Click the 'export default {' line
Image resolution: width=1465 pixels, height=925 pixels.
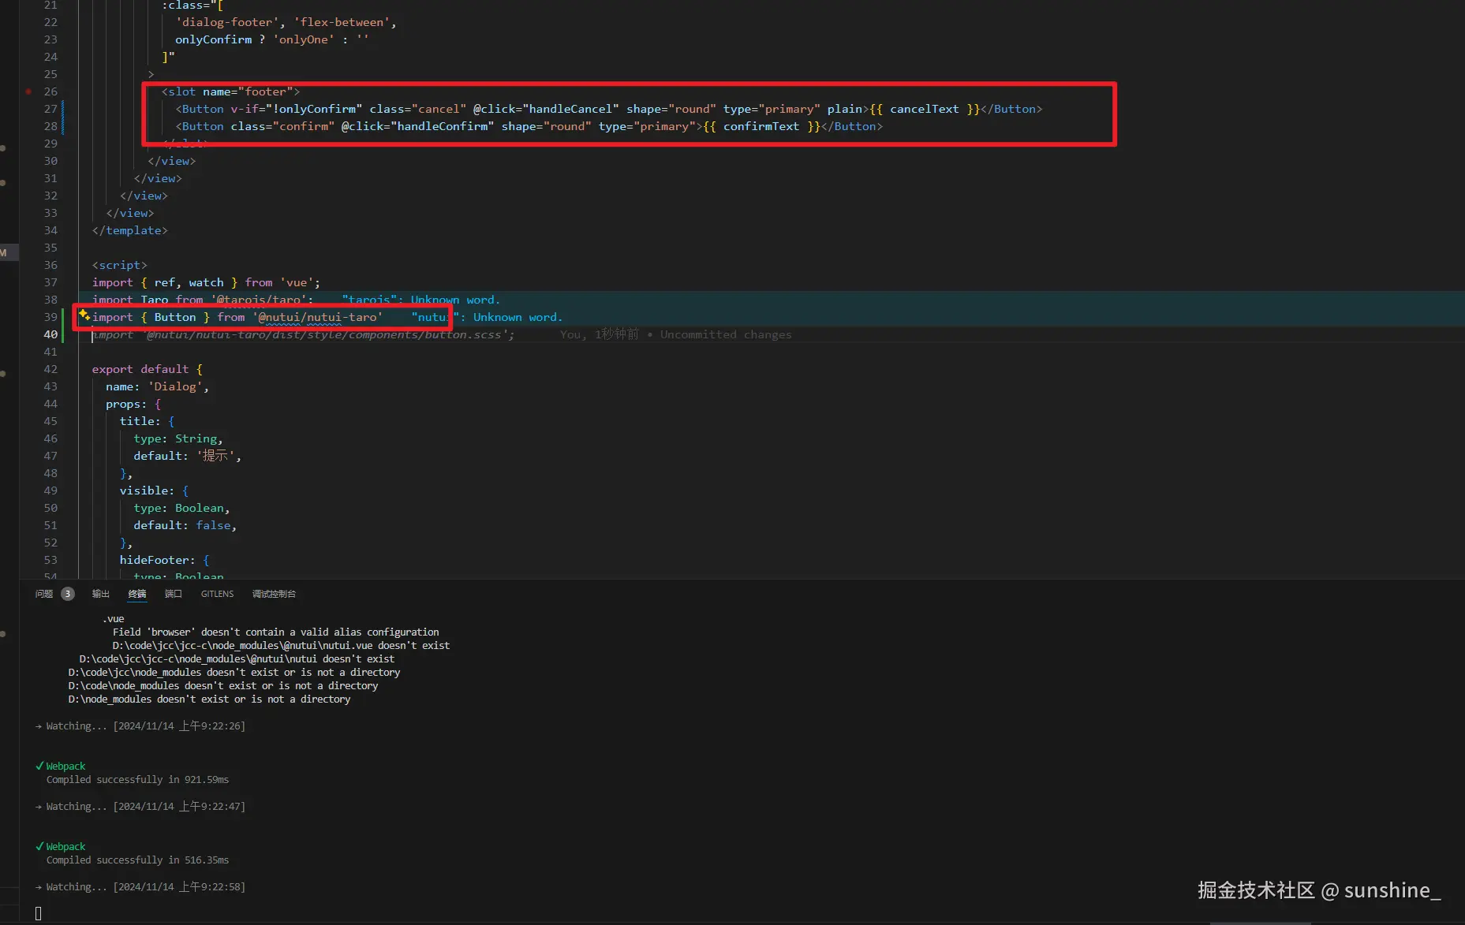(x=147, y=369)
